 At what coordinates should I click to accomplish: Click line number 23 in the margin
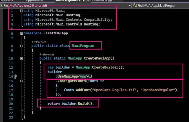[11, 117]
